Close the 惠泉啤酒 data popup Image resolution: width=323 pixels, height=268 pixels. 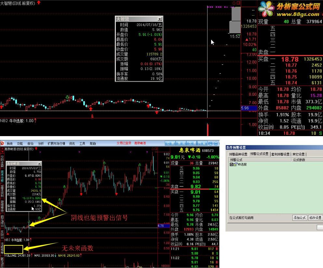tap(39, 163)
